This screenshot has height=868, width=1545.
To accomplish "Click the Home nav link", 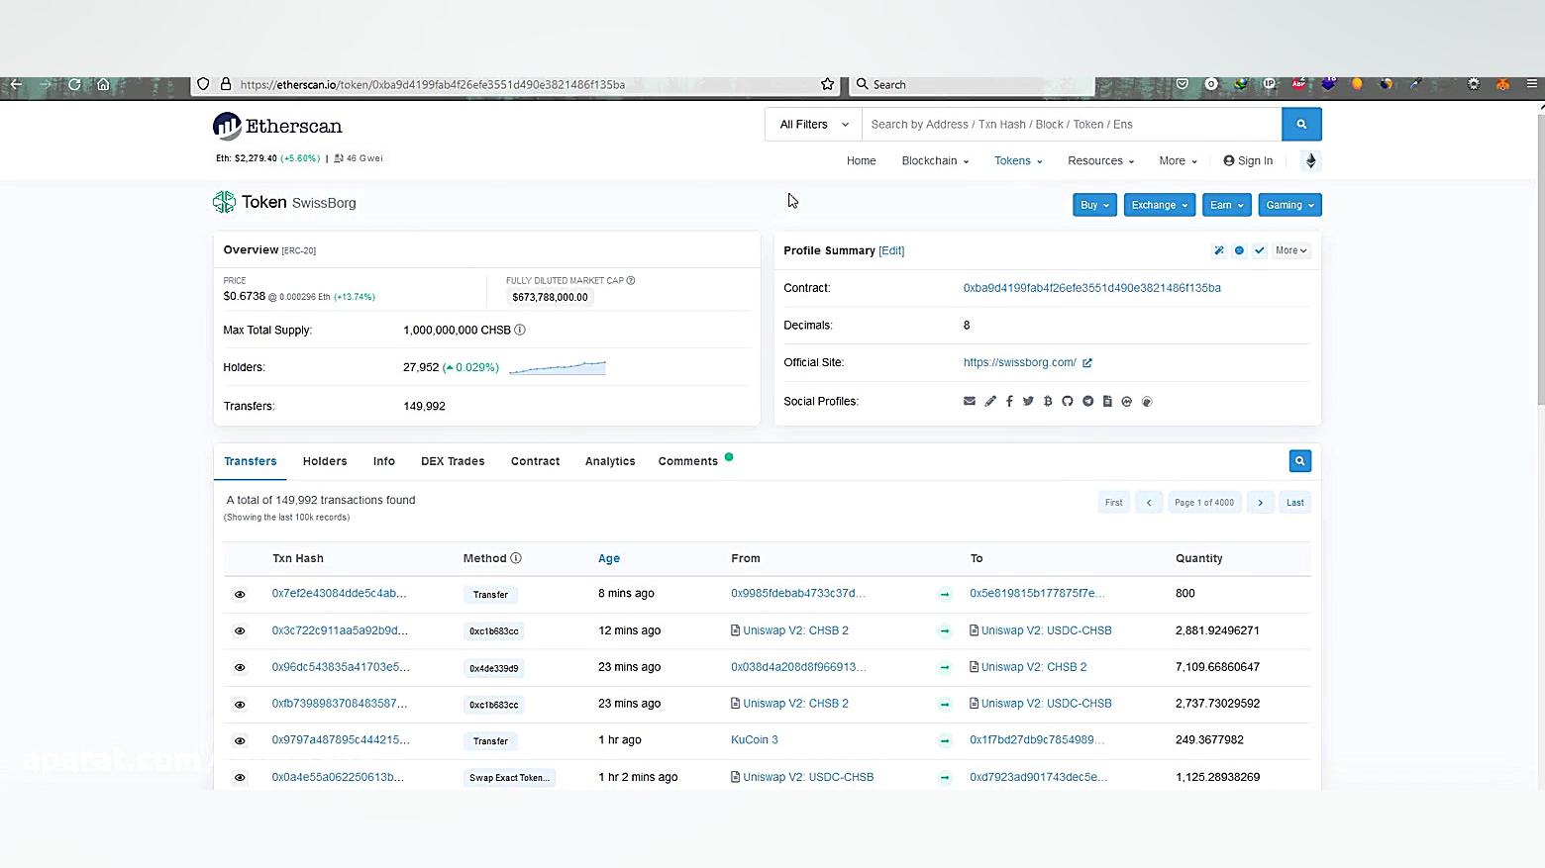I will (x=861, y=160).
